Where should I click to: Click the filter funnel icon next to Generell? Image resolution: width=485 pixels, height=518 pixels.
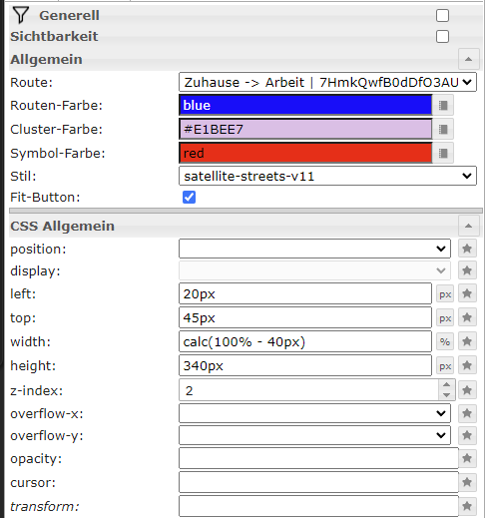click(21, 15)
